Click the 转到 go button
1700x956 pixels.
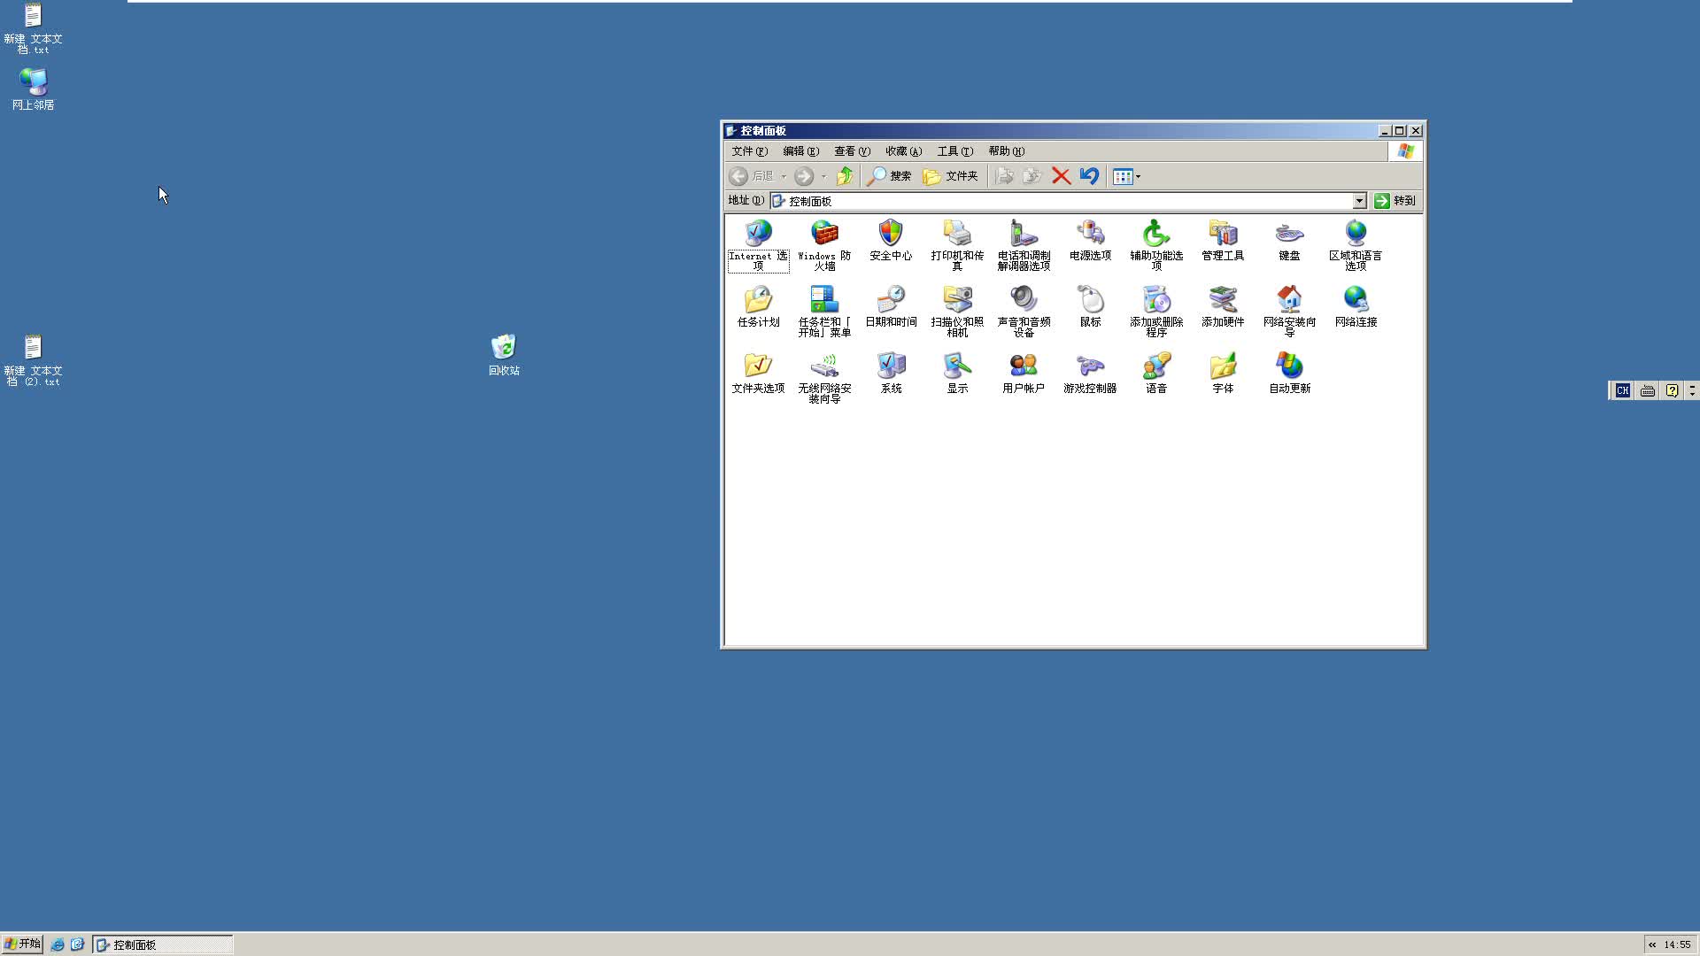[1395, 201]
